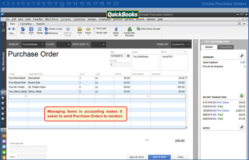
Task: Click the Save & Close button
Action: 136,157
